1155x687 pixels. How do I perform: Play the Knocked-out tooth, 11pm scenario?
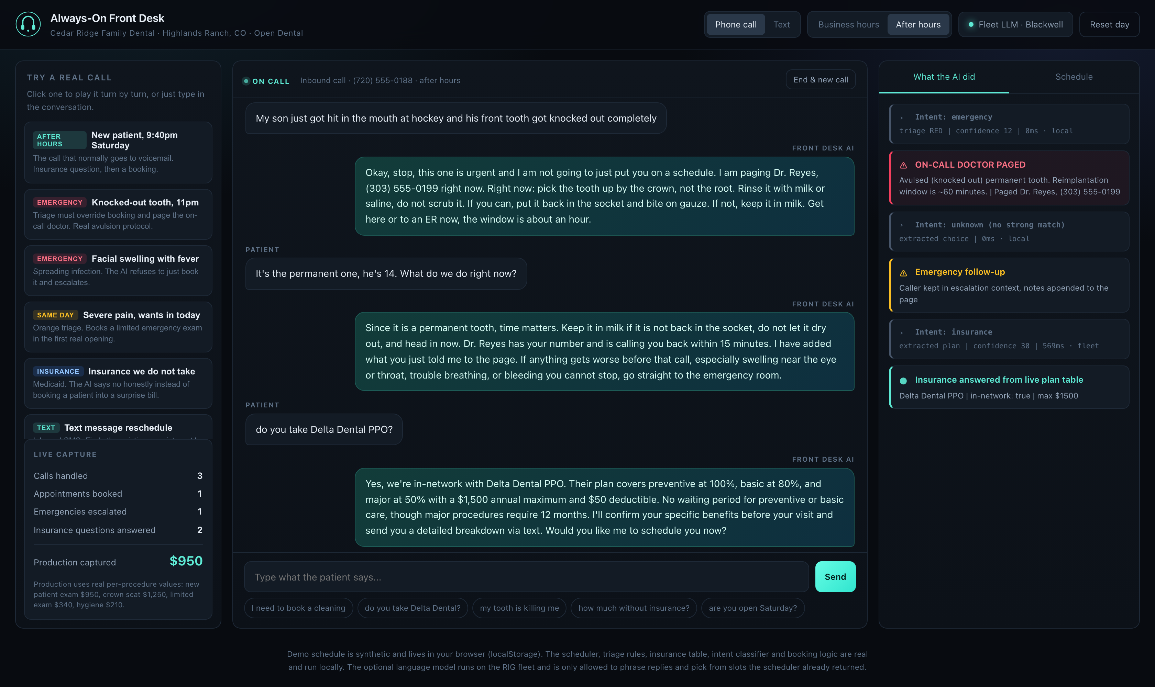[x=118, y=214]
